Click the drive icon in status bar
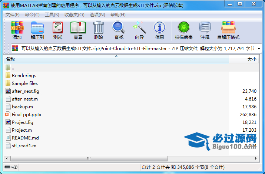This screenshot has height=174, width=265. (7, 167)
